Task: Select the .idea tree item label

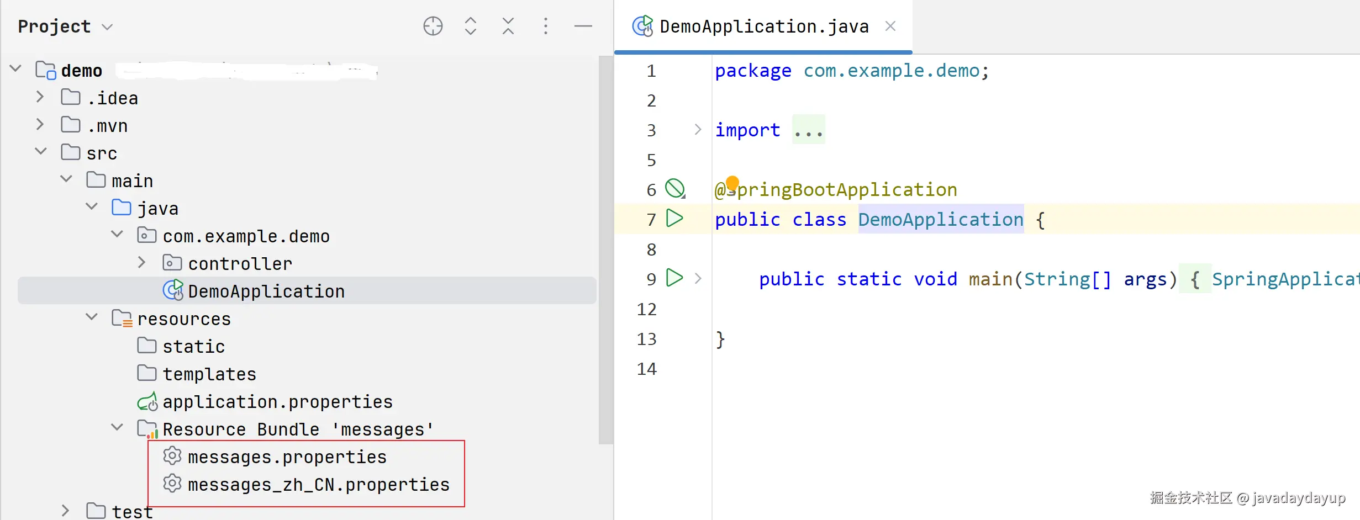Action: pyautogui.click(x=113, y=98)
